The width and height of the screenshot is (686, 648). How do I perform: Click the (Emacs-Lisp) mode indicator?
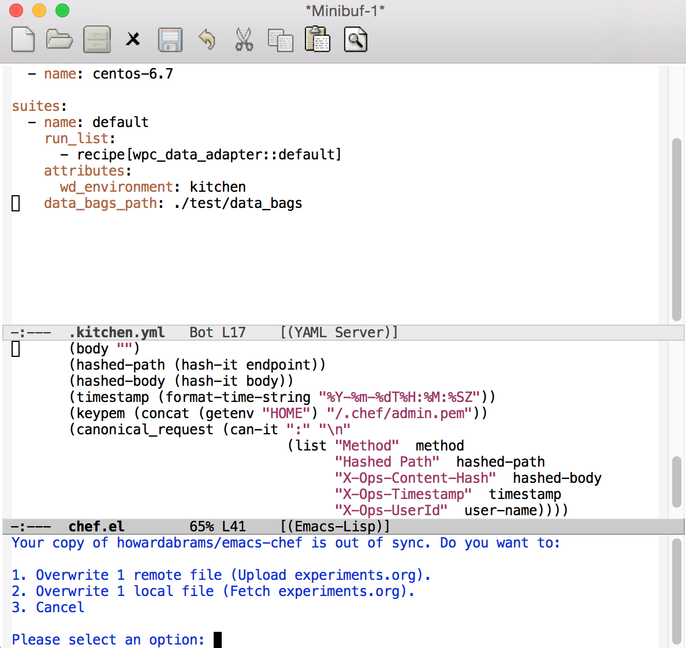tap(335, 526)
